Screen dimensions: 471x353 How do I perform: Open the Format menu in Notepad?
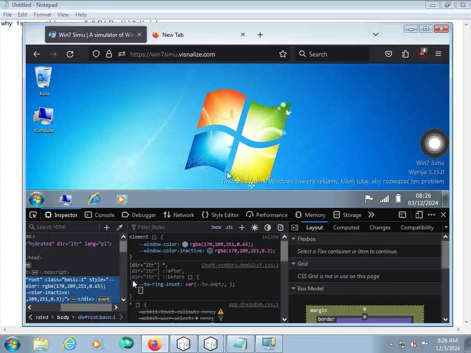[42, 14]
